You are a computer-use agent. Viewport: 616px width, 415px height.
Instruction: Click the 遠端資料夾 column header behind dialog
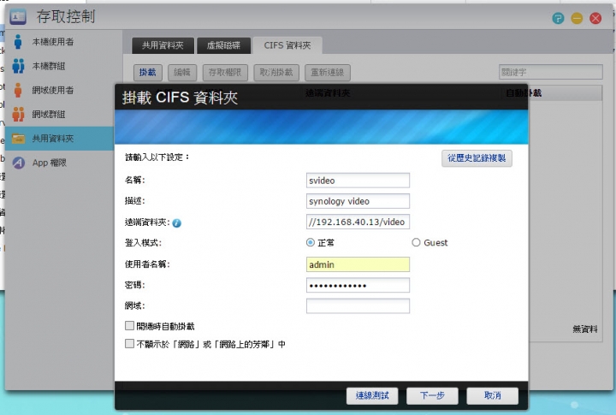point(328,93)
